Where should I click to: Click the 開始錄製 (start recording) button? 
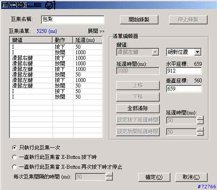coord(139,20)
